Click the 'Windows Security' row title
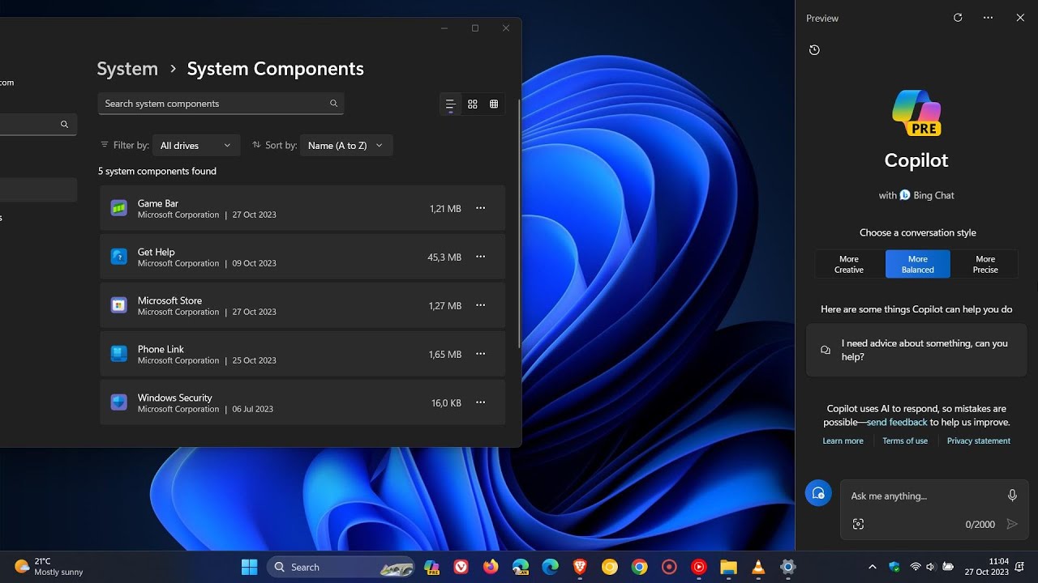Screen dimensions: 1038x583 click(x=174, y=398)
